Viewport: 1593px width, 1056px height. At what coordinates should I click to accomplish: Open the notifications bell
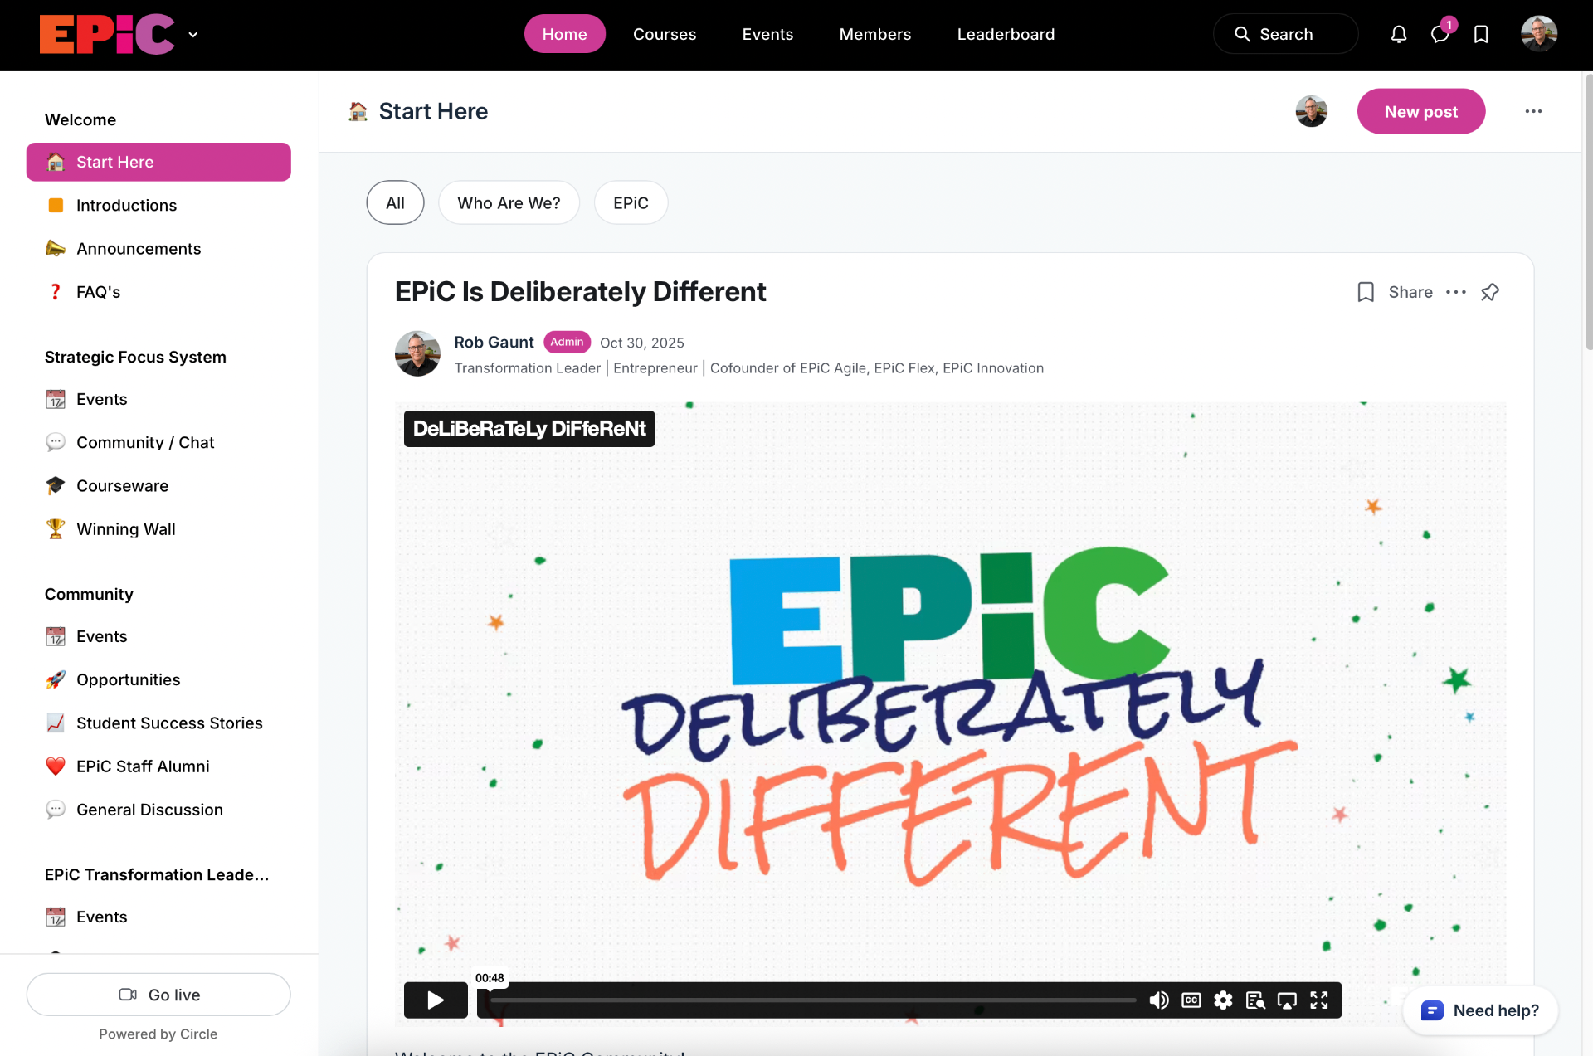[x=1399, y=34]
